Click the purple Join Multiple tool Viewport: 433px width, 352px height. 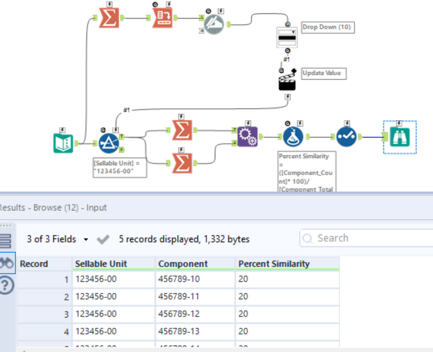coord(248,136)
